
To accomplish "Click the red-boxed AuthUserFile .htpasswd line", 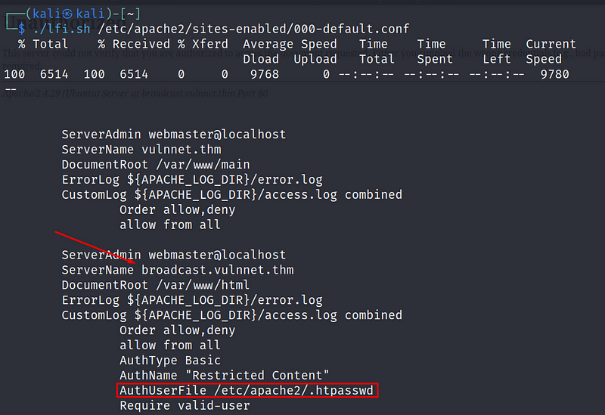I will 247,390.
